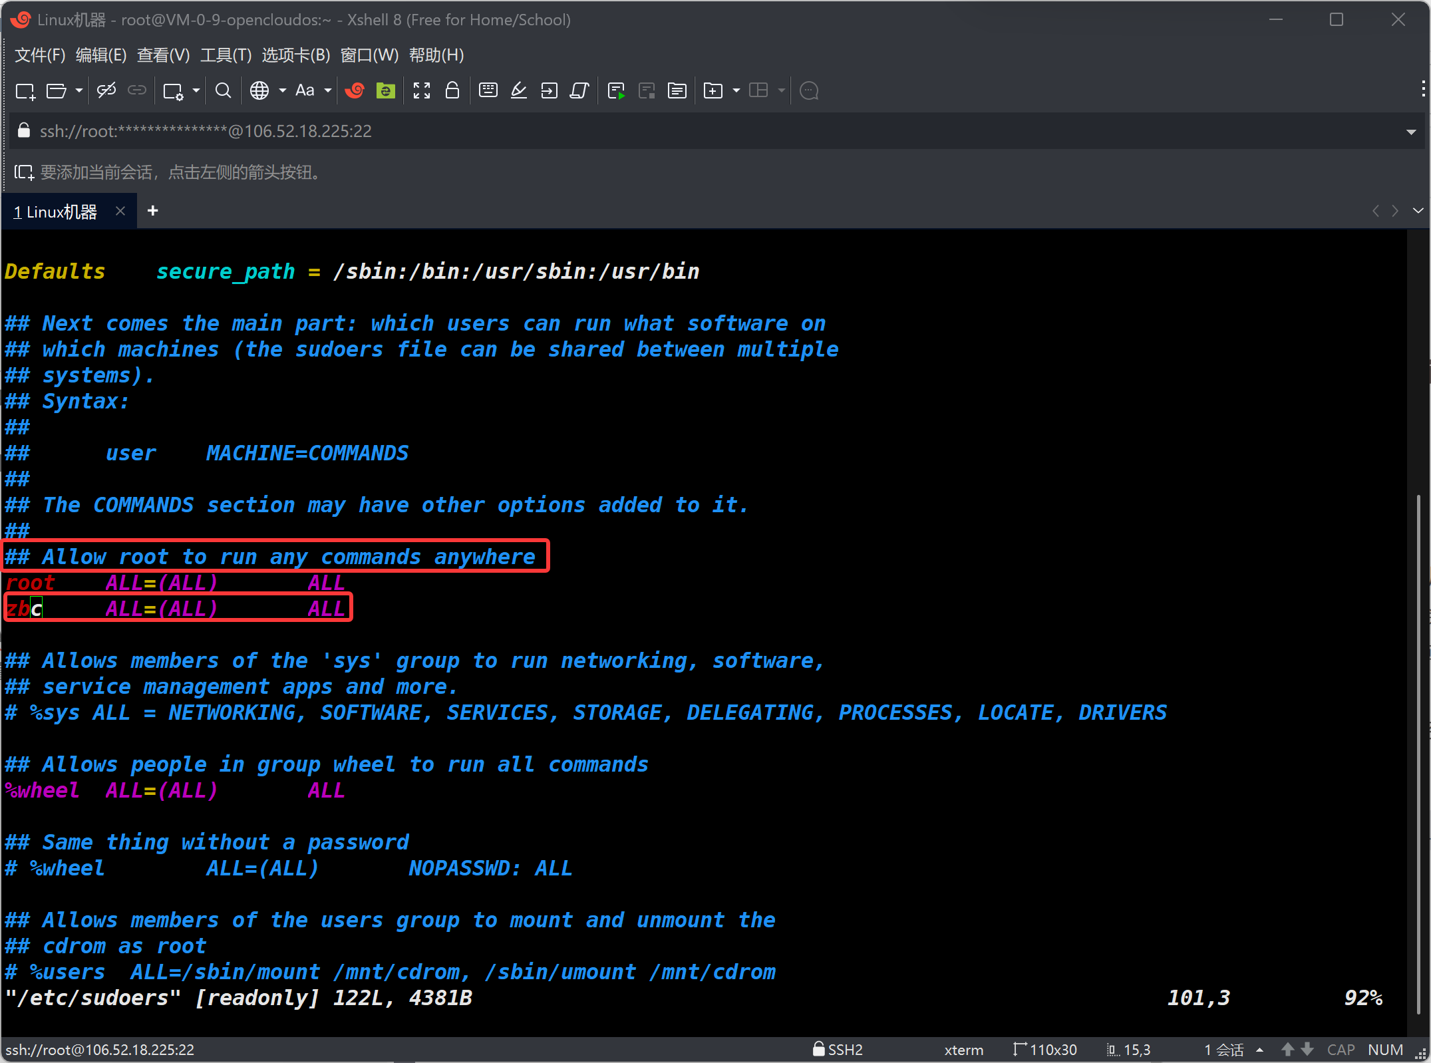The image size is (1431, 1063).
Task: Click the red Xmanager swirl icon
Action: [355, 90]
